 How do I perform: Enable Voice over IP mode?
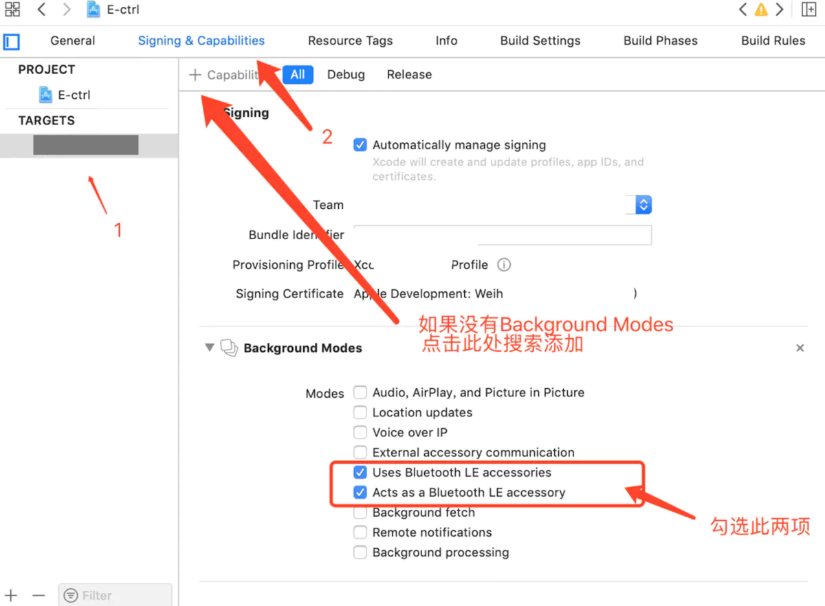360,433
